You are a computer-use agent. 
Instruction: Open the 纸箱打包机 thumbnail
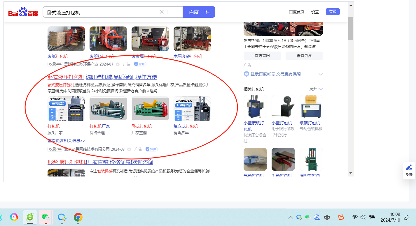tap(311, 107)
